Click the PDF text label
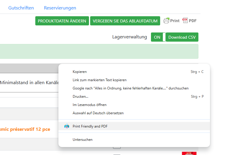Image resolution: width=234 pixels, height=155 pixels. [x=193, y=21]
